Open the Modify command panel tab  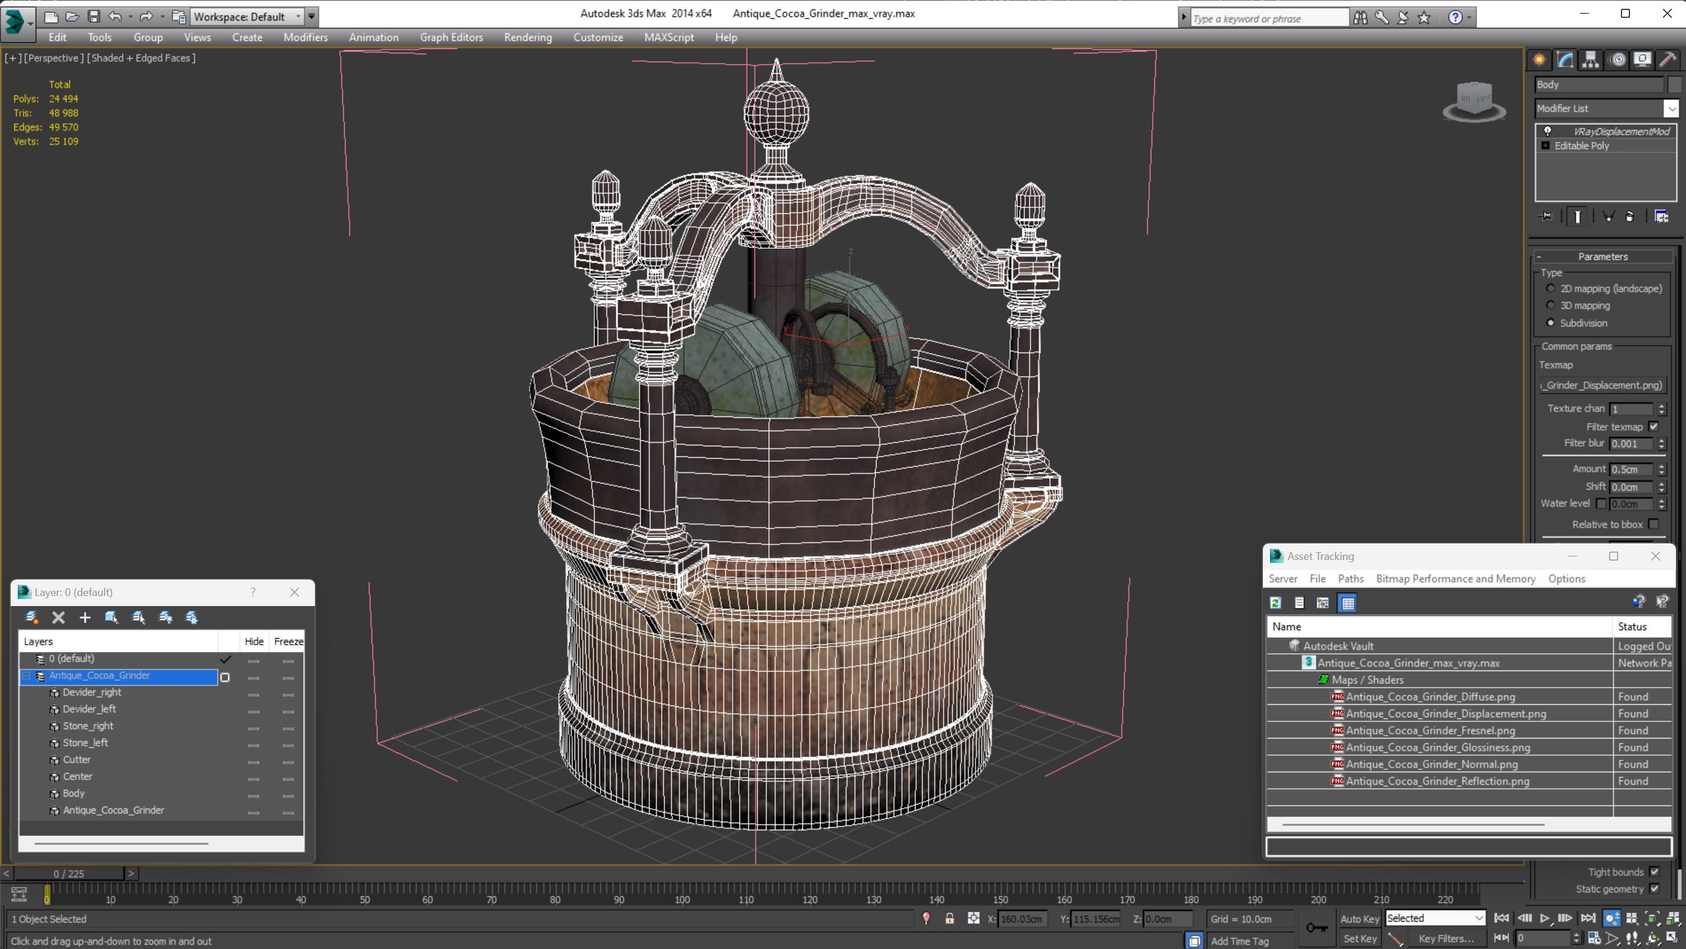pyautogui.click(x=1565, y=60)
